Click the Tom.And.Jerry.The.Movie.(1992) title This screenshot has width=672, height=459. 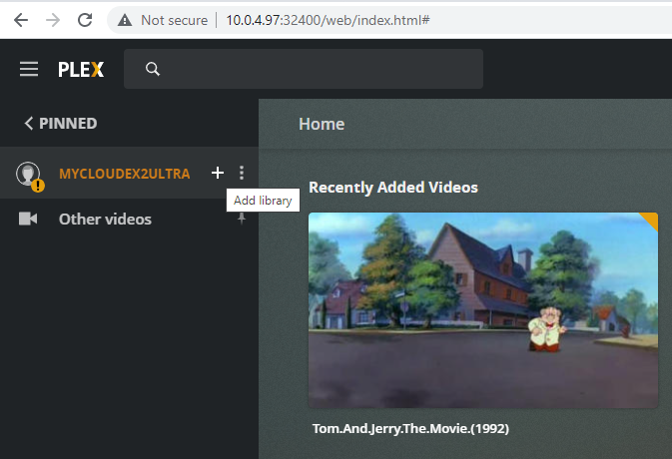410,428
